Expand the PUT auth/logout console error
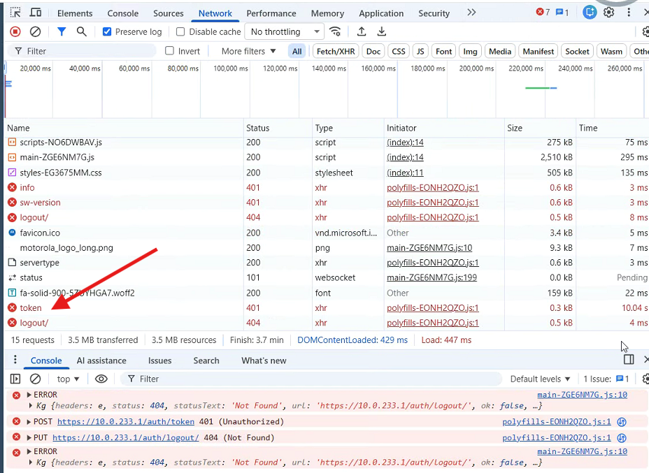649x473 pixels. coord(29,438)
